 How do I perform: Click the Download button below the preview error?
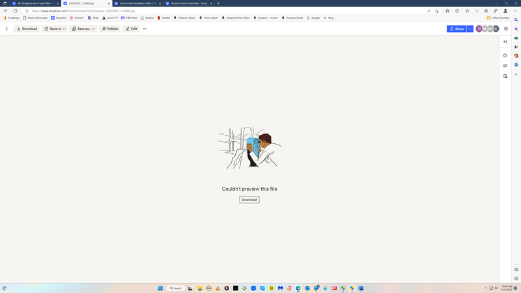click(x=249, y=200)
